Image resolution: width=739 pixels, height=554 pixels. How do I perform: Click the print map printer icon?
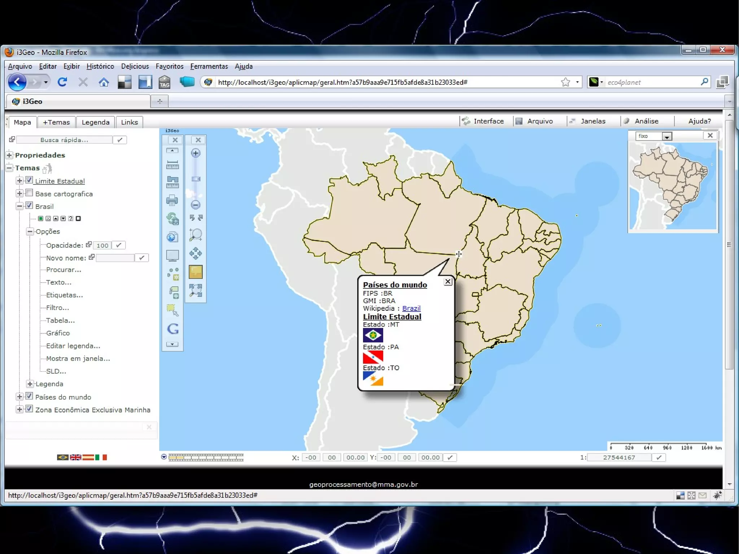[172, 200]
